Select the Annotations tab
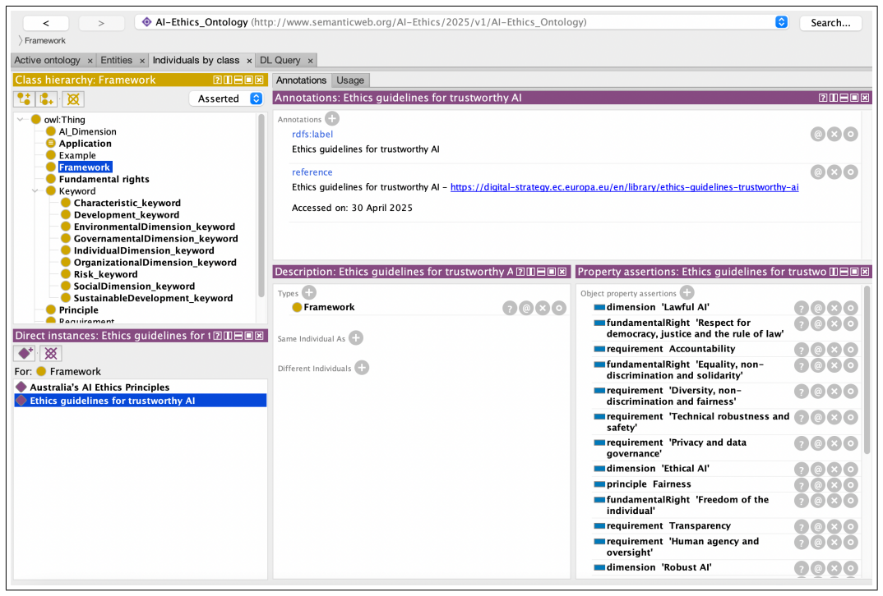 [x=301, y=80]
